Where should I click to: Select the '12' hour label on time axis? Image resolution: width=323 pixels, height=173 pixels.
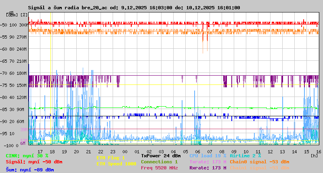coord(270,152)
